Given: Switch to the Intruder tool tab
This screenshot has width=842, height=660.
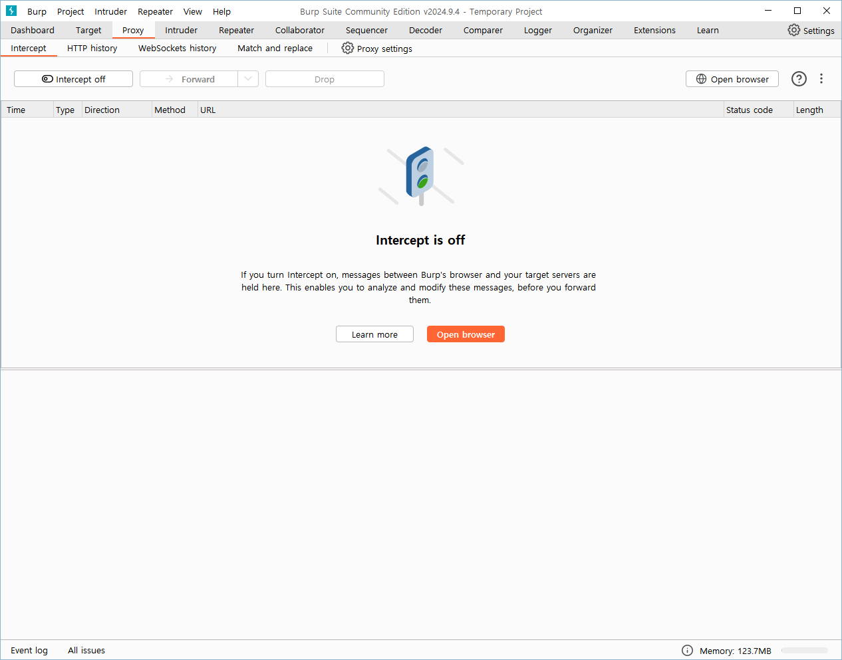Looking at the screenshot, I should 181,30.
